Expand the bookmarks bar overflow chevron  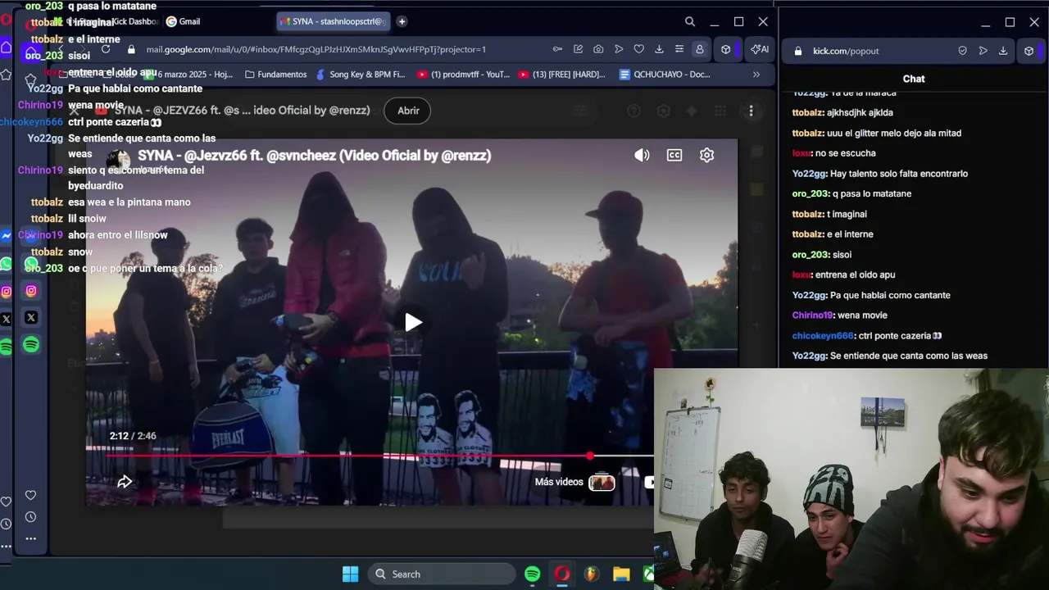tap(756, 74)
